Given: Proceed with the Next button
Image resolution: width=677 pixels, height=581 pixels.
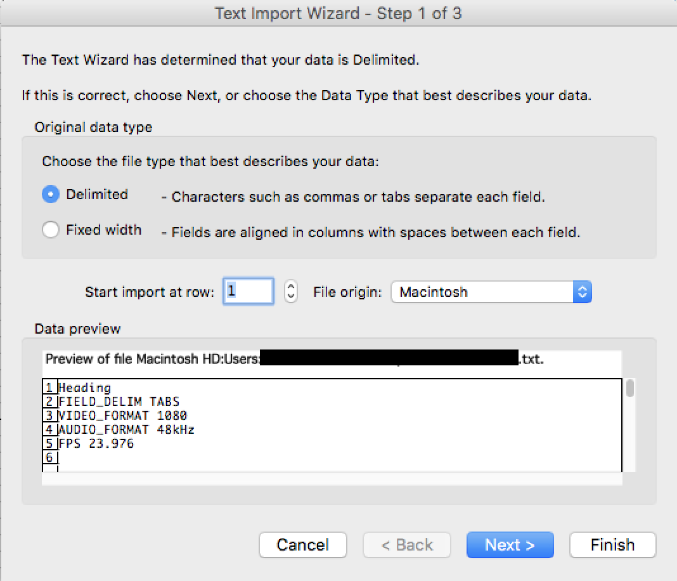Looking at the screenshot, I should click(510, 545).
